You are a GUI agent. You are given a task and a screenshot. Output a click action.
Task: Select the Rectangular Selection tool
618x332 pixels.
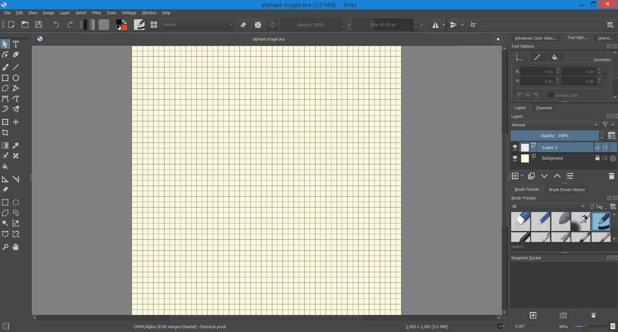(5, 202)
